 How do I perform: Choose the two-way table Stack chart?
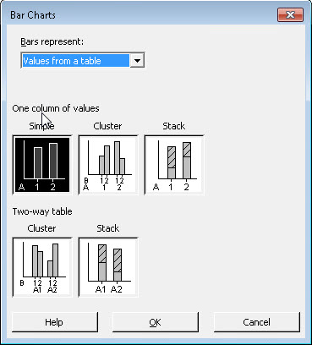click(108, 267)
